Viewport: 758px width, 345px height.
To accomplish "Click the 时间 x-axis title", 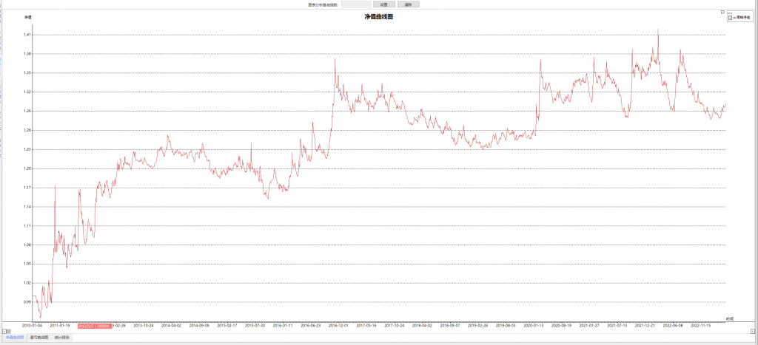I will [x=729, y=318].
